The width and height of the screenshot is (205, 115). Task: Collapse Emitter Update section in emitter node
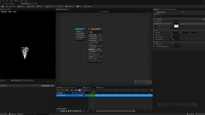pos(89,41)
